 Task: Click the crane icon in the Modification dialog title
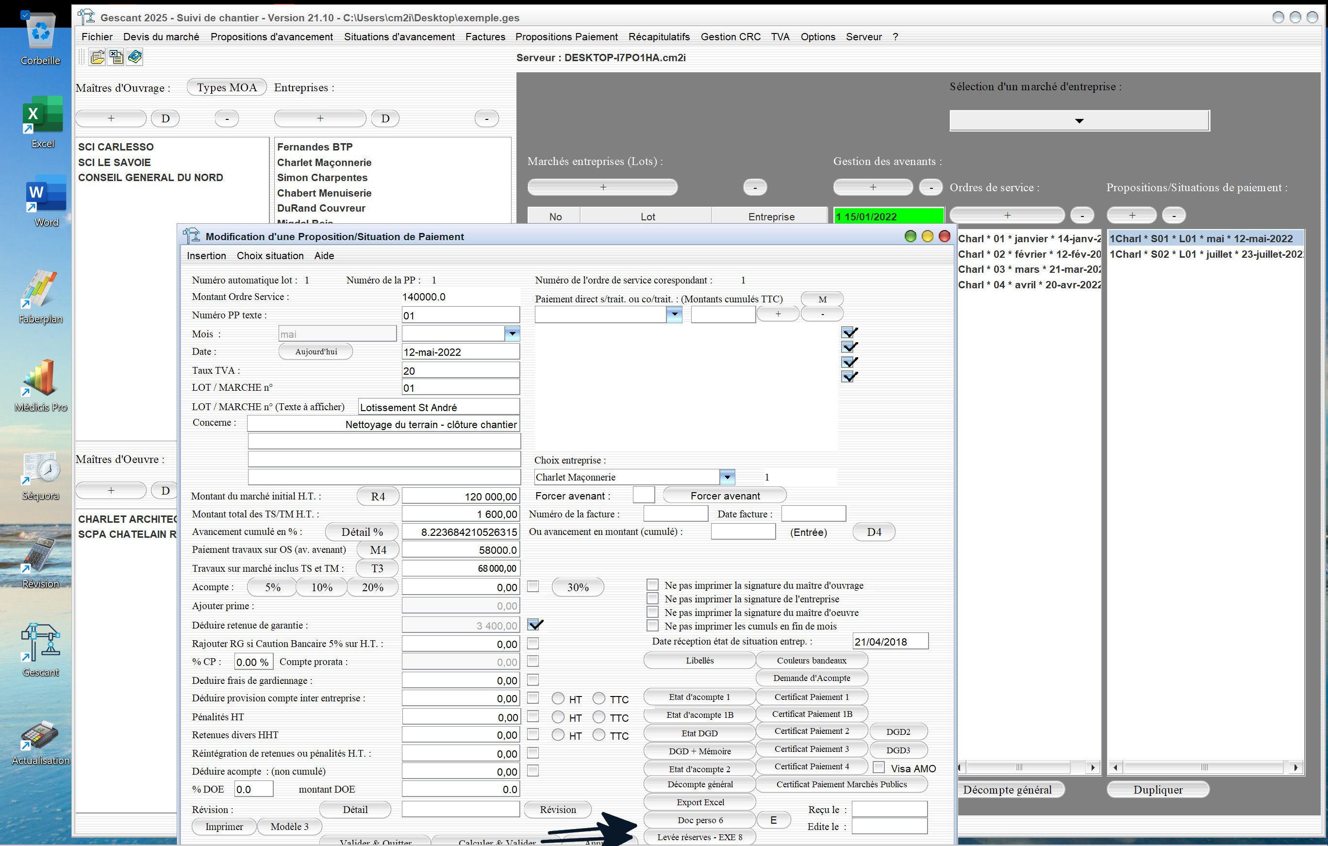pos(191,236)
